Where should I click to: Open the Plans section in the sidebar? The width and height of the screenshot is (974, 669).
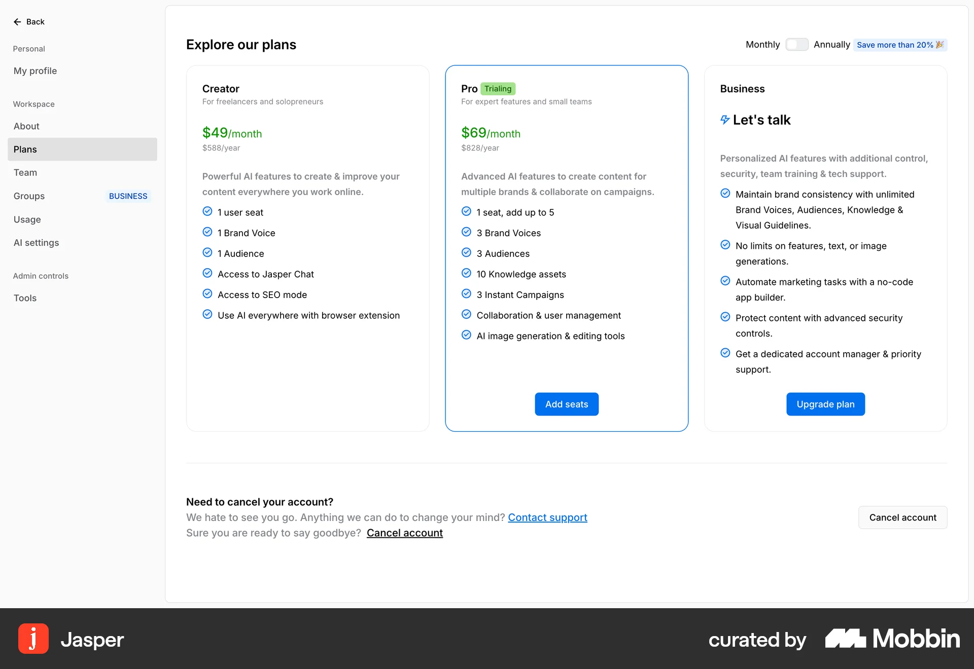point(25,149)
